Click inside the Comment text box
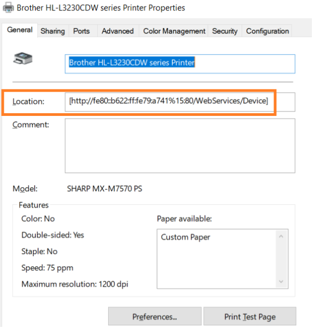The height and width of the screenshot is (328, 313). pyautogui.click(x=180, y=146)
